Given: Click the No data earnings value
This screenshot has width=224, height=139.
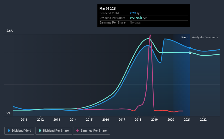Looking at the screenshot, I should (x=135, y=22).
